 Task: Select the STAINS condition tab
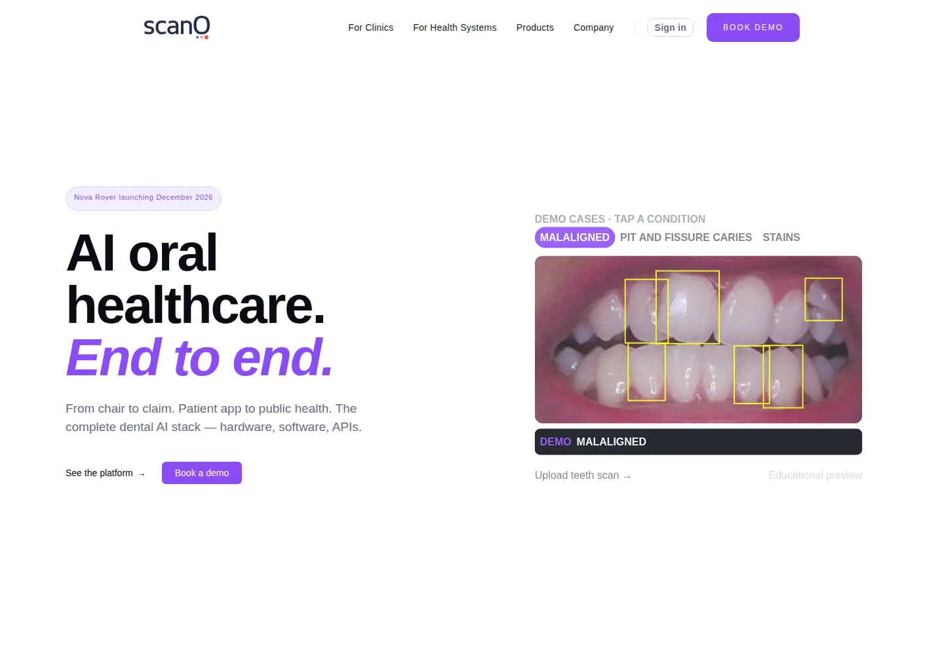tap(781, 237)
